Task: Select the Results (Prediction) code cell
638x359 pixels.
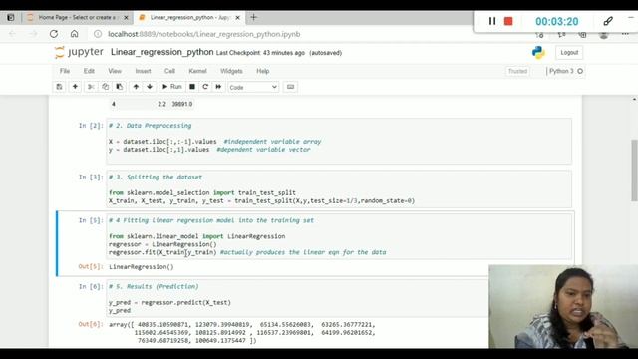Action: 297,298
